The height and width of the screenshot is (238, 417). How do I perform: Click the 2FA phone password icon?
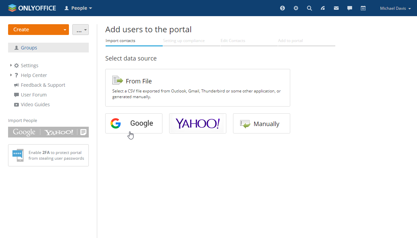point(18,155)
